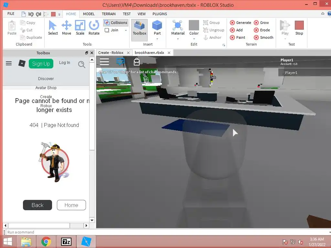Switch to the VIEW ribbon tab
331x248 pixels.
(x=142, y=14)
